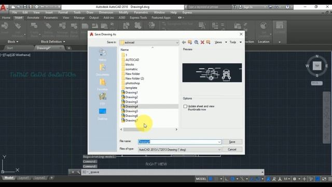Click the red X Delete icon in Save dialog

pos(202,43)
